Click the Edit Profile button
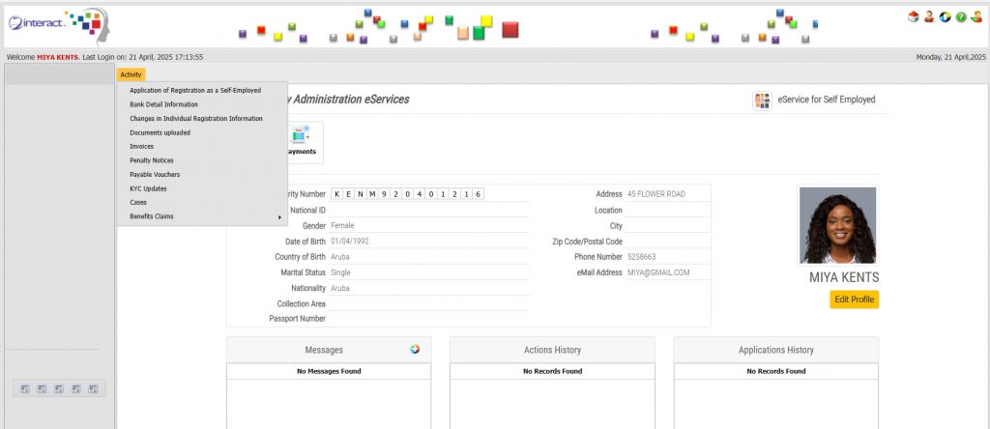Image resolution: width=990 pixels, height=429 pixels. pyautogui.click(x=854, y=300)
